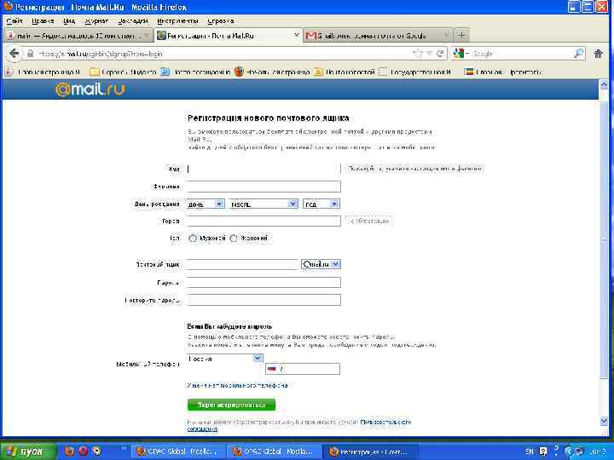
Task: Focus the mailbox name input field
Action: [243, 264]
